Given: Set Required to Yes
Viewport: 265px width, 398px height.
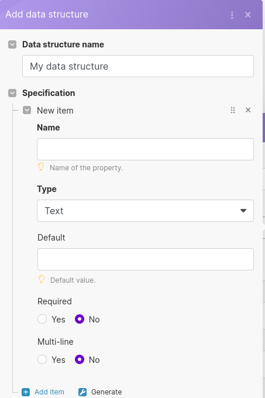Looking at the screenshot, I should coord(42,319).
